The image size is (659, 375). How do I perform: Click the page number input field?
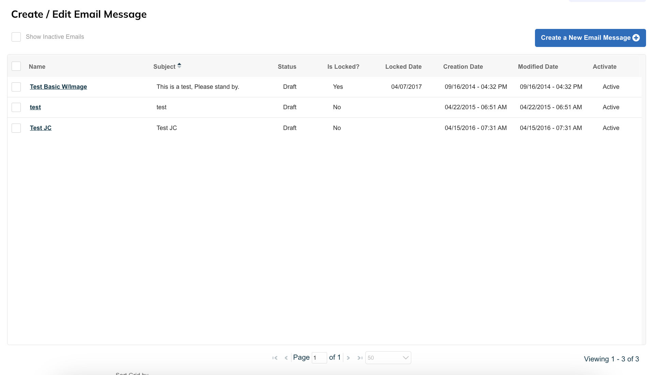(319, 358)
